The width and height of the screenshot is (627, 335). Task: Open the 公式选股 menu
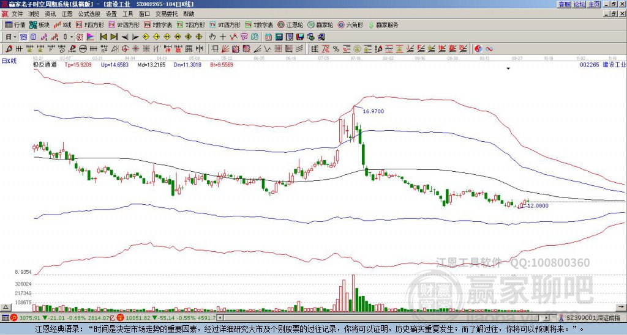point(89,14)
